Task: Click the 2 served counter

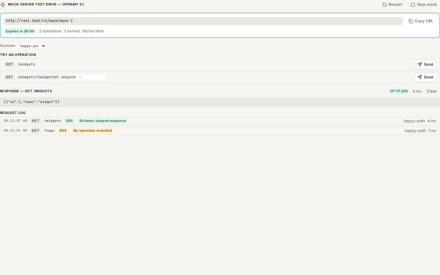Action: (72, 31)
